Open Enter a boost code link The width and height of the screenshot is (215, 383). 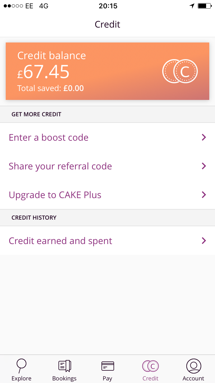pos(49,138)
